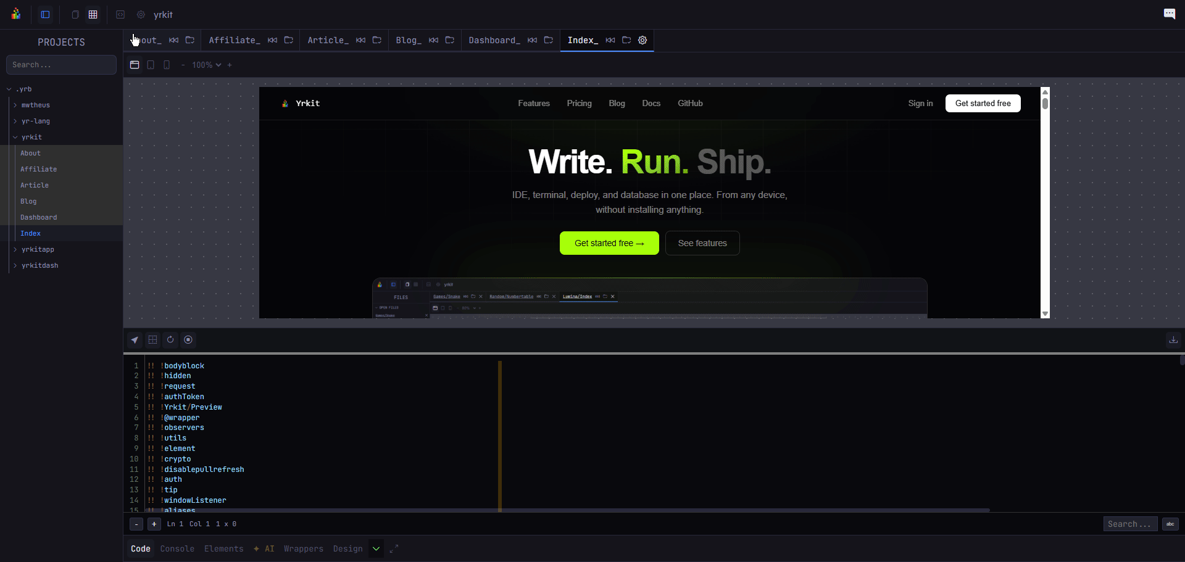The width and height of the screenshot is (1185, 562).
Task: Open the Affiliate file in project tree
Action: click(38, 170)
